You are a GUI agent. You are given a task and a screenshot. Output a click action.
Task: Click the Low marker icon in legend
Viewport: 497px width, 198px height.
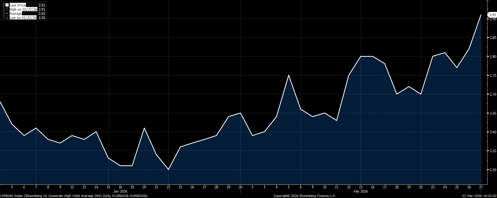pyautogui.click(x=7, y=18)
